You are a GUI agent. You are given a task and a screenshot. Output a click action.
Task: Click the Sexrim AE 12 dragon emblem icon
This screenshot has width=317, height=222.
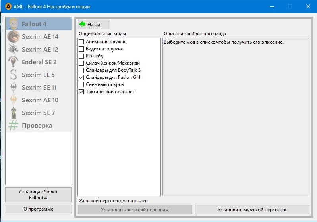point(14,49)
